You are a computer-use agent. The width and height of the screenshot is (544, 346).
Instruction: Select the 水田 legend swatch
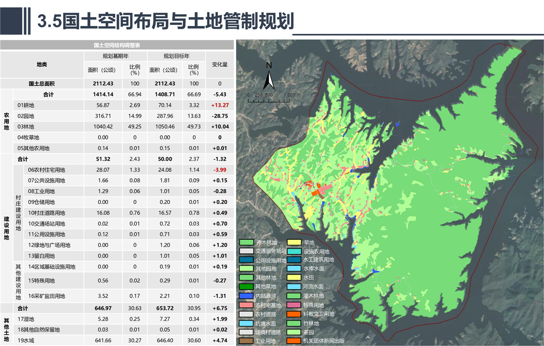[x=294, y=278]
